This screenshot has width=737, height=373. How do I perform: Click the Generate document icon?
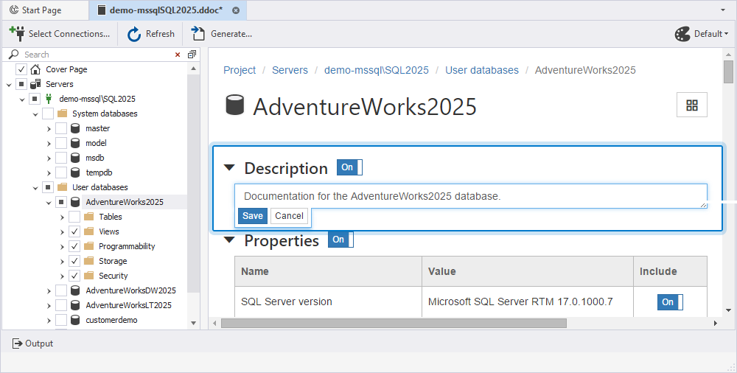click(198, 33)
